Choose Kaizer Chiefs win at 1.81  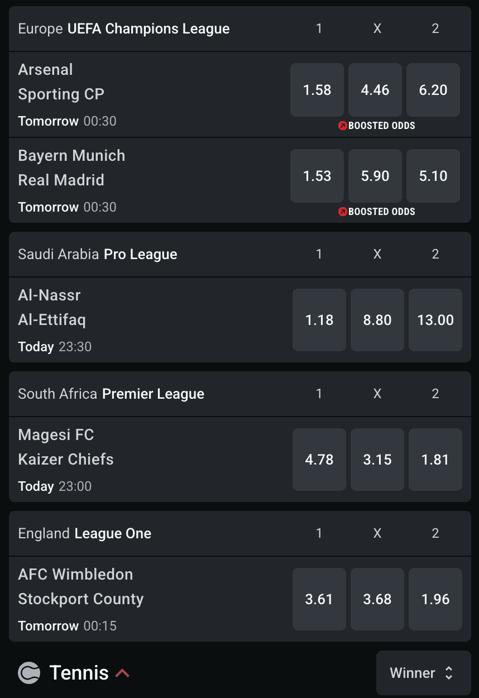pyautogui.click(x=435, y=460)
